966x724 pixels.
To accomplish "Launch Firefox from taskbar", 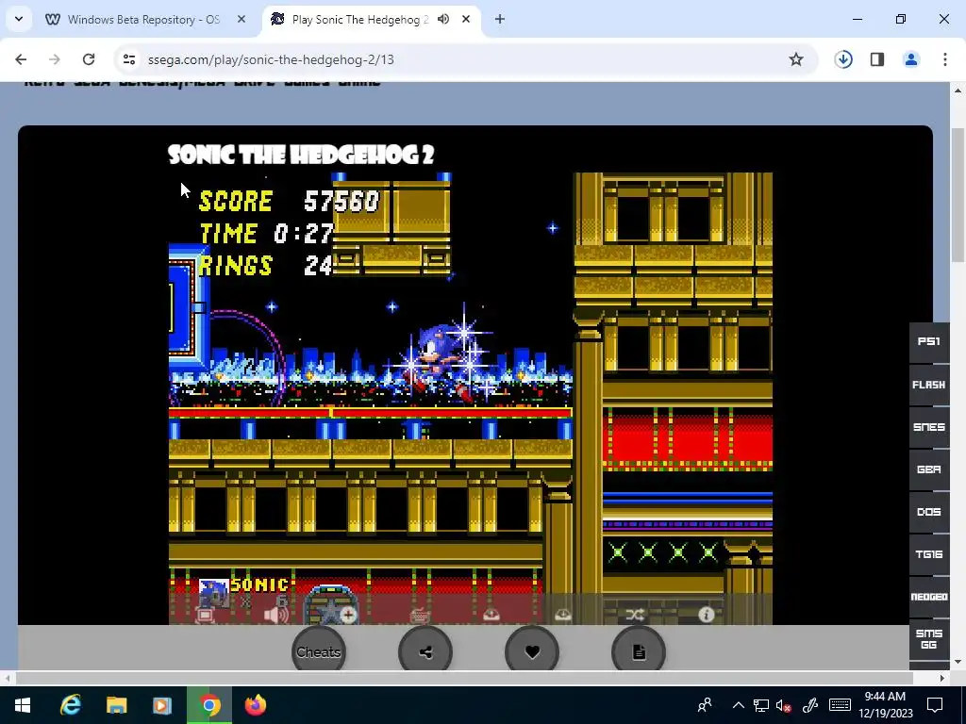I will tap(255, 705).
